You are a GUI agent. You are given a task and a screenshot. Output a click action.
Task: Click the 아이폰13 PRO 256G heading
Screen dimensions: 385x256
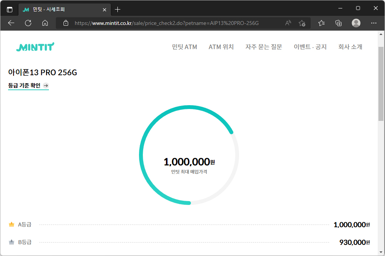pyautogui.click(x=42, y=73)
